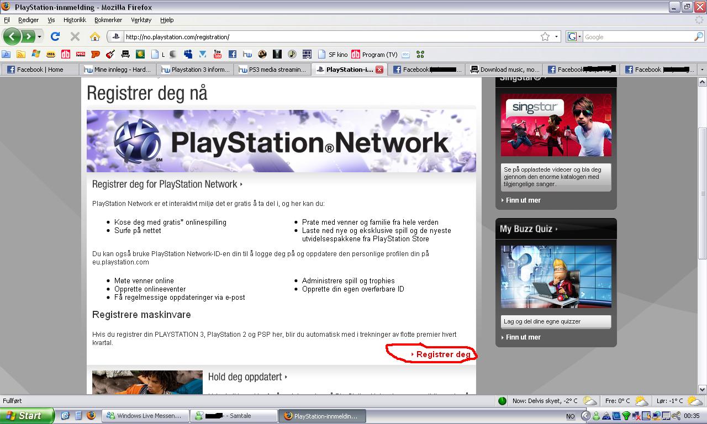Click the My Buzz Quiz thumbnail image
The width and height of the screenshot is (707, 424).
click(x=556, y=277)
